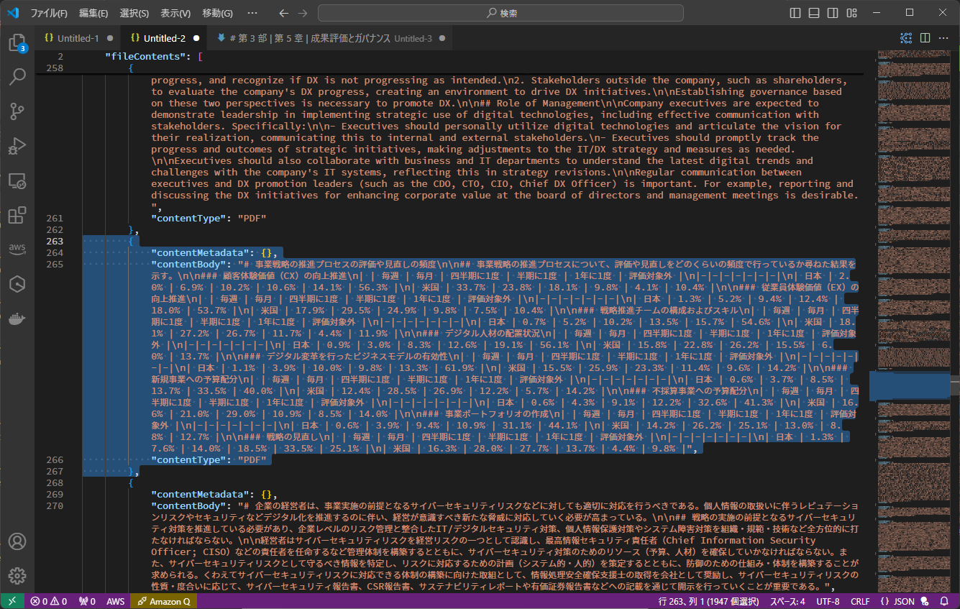This screenshot has width=960, height=609.
Task: Open the Run and Debug view
Action: click(17, 146)
